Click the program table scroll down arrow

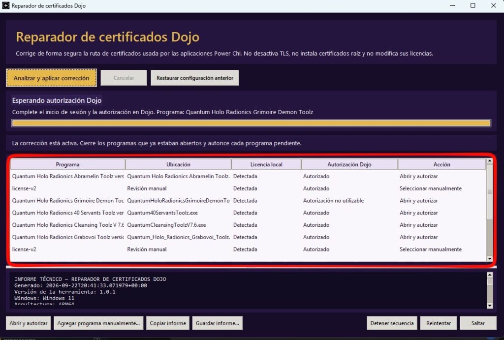[490, 259]
